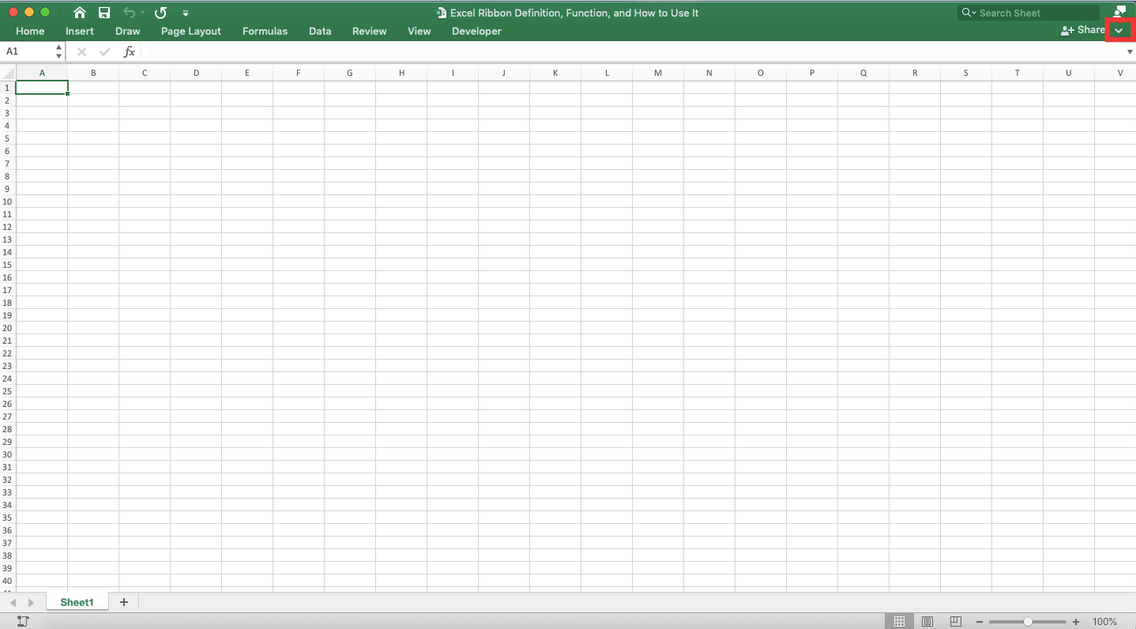The height and width of the screenshot is (629, 1136).
Task: Click the Excel file icon beside title
Action: [x=442, y=13]
